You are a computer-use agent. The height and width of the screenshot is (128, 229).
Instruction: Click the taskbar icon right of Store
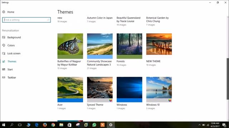coord(78,125)
